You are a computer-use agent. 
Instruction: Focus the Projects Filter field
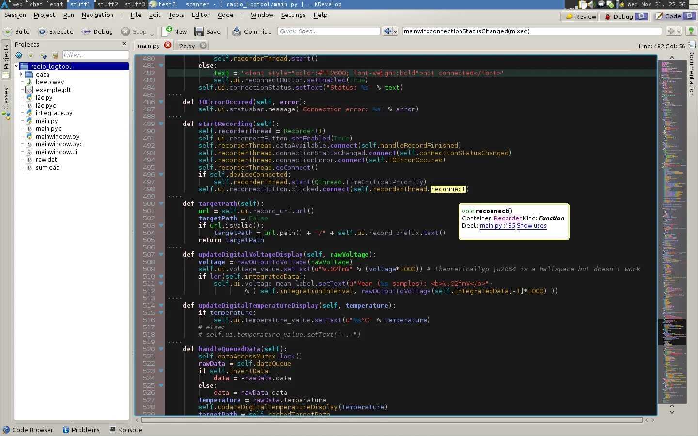[95, 55]
